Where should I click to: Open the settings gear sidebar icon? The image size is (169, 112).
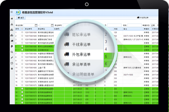[12, 68]
